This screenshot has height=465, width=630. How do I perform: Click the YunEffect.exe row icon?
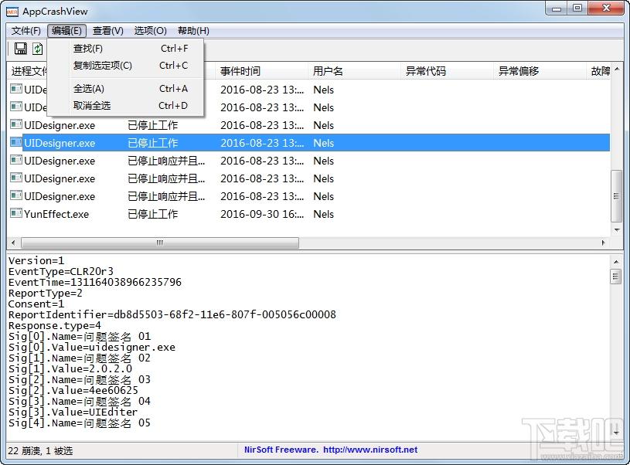pos(16,213)
